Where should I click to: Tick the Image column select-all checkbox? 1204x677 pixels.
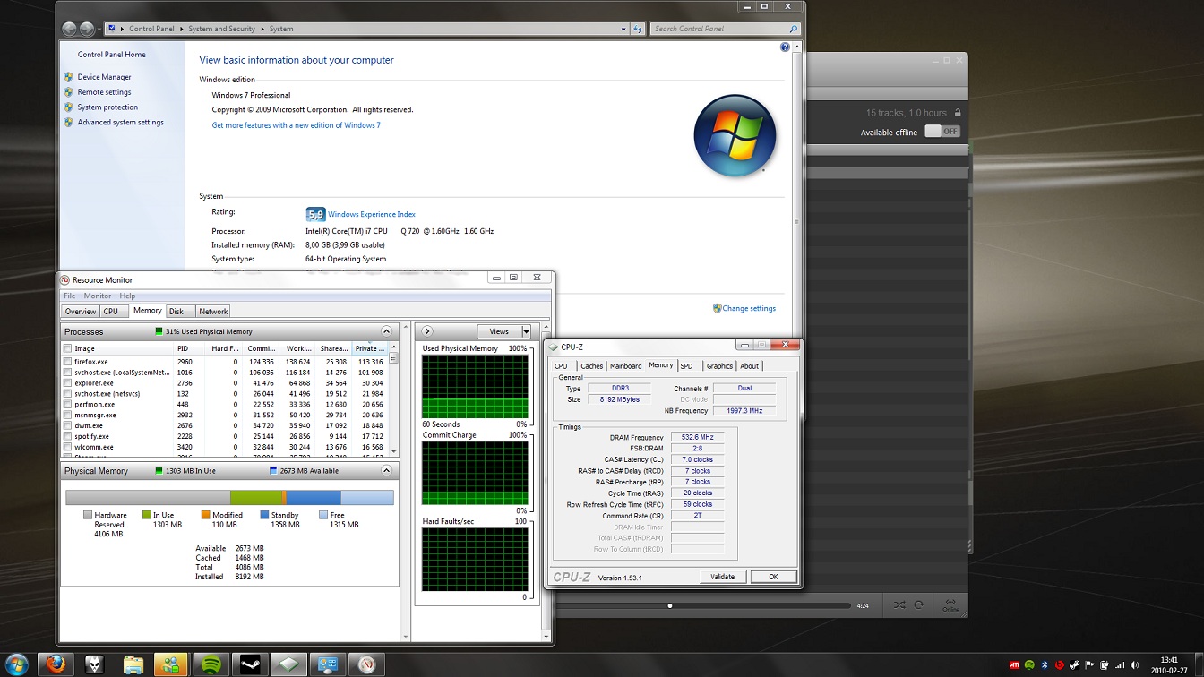click(67, 348)
